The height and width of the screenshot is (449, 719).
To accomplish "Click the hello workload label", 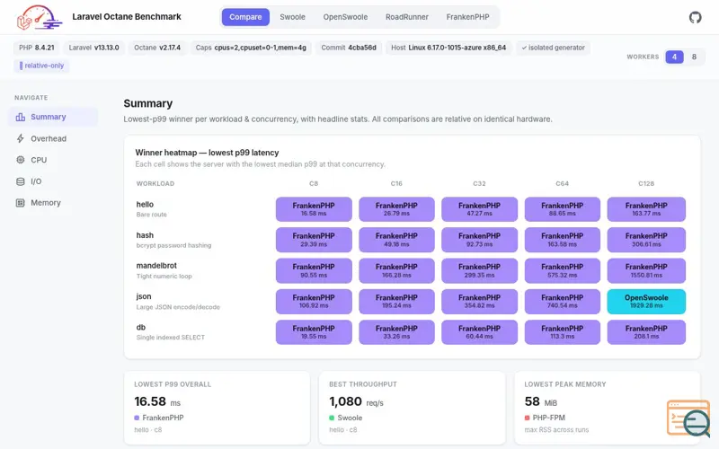I will (145, 205).
